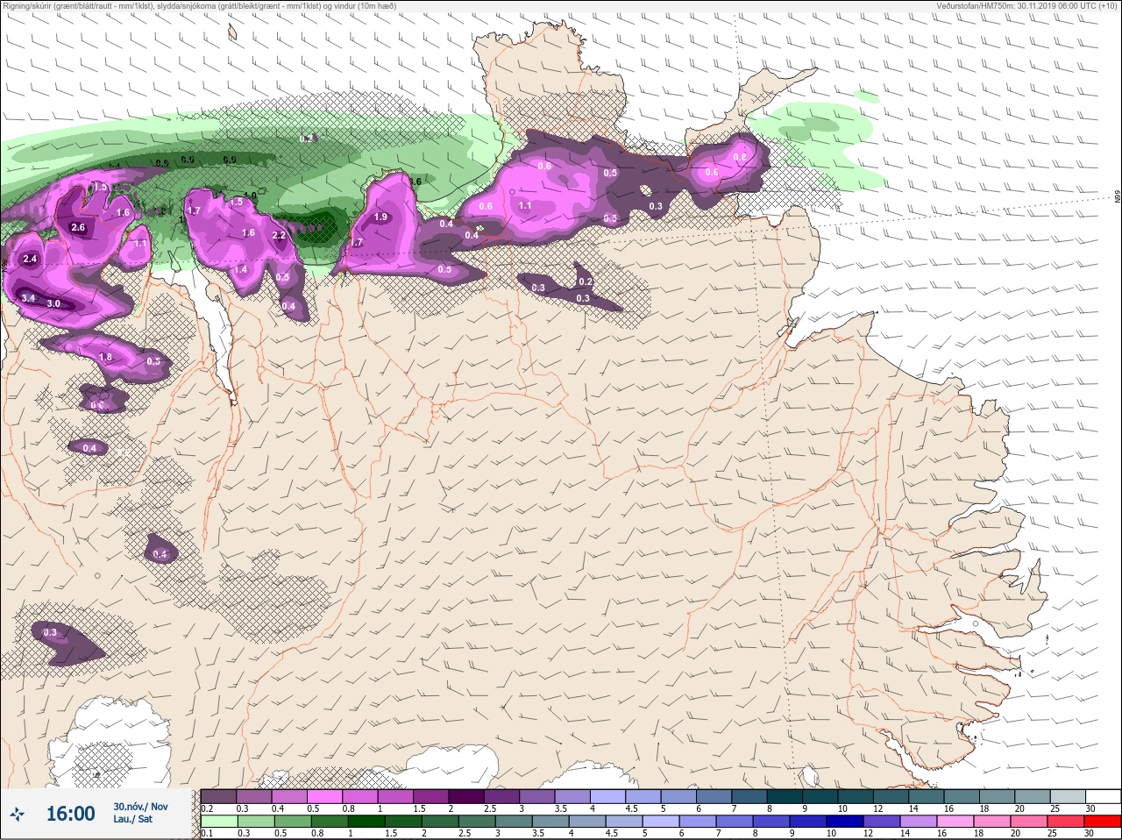
Task: Choose the pale green 0.1 lower legend swatch
Action: (219, 822)
